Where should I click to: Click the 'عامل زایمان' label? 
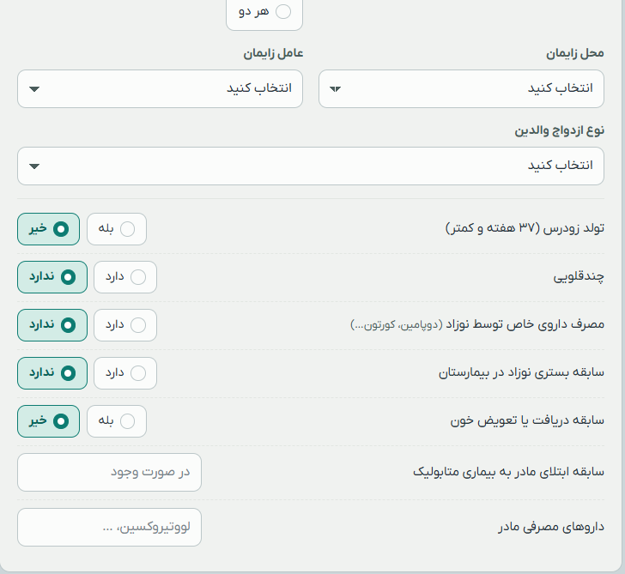tap(273, 53)
